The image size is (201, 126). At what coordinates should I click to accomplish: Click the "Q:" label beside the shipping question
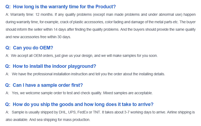(8, 104)
